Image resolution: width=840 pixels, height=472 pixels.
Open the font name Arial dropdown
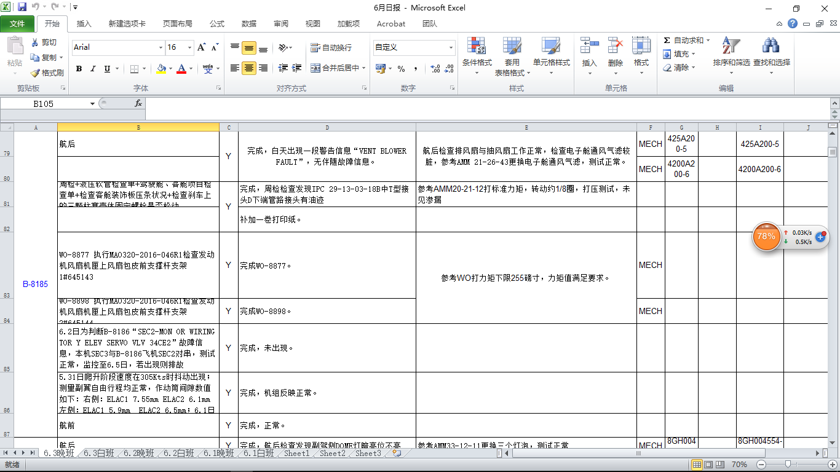(160, 47)
